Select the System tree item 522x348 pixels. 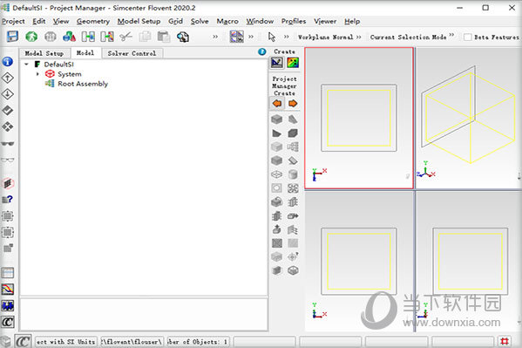(69, 74)
